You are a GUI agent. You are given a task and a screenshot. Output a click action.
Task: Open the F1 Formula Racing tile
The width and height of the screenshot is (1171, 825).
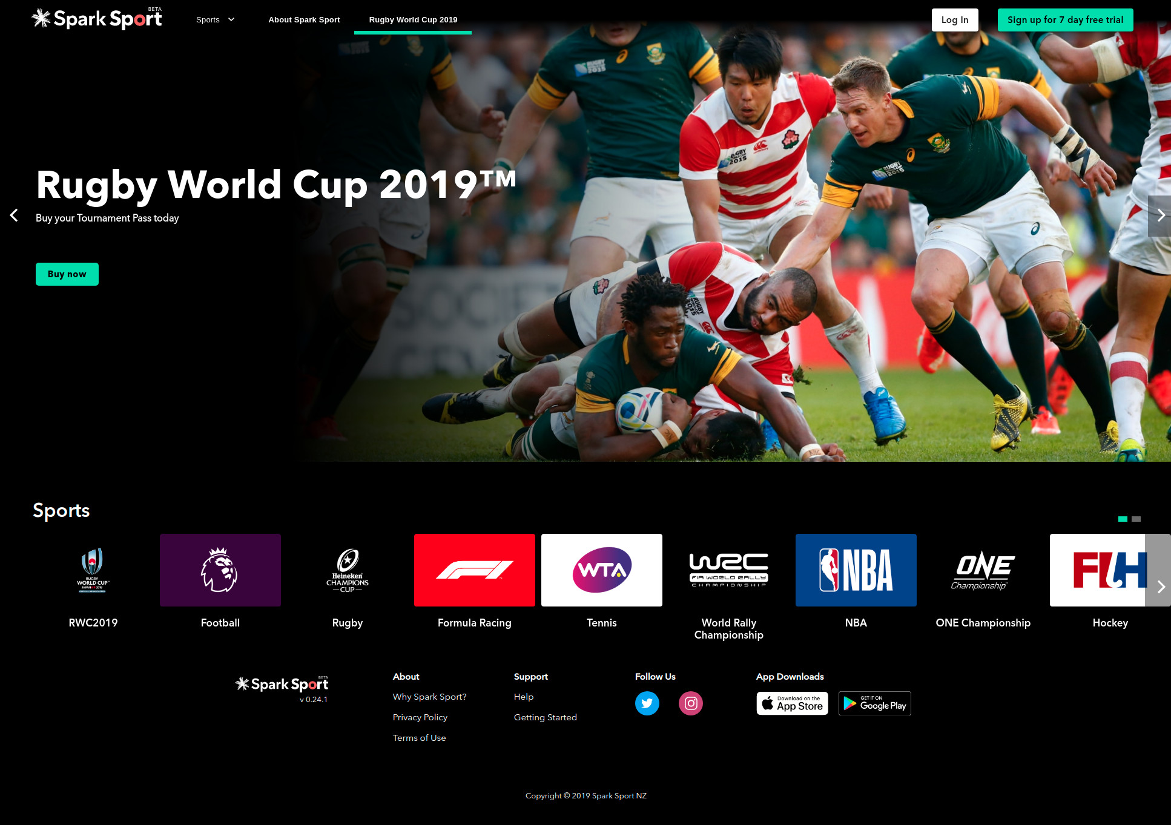475,570
